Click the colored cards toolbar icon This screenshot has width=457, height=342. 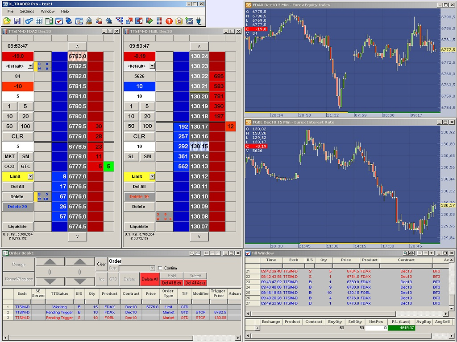tap(149, 21)
